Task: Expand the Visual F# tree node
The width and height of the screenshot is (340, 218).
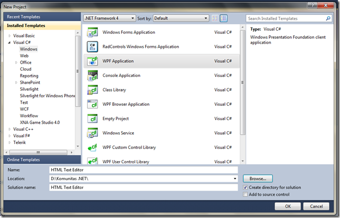Action: [10, 136]
